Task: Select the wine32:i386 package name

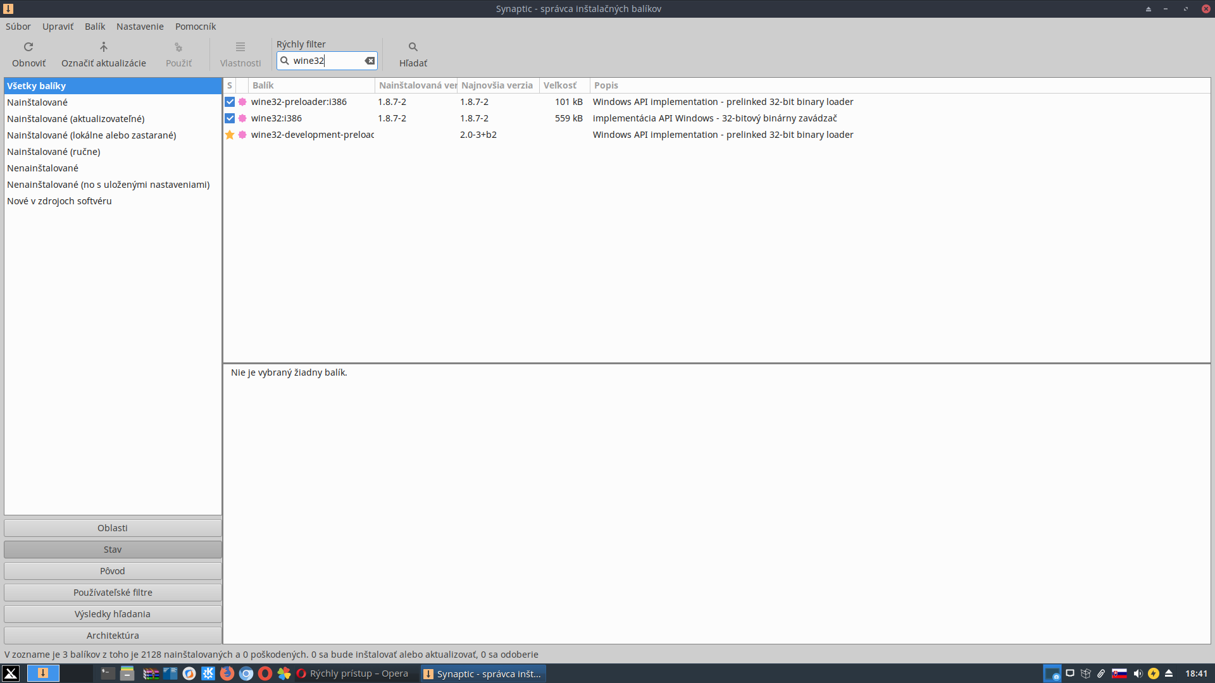Action: click(277, 118)
